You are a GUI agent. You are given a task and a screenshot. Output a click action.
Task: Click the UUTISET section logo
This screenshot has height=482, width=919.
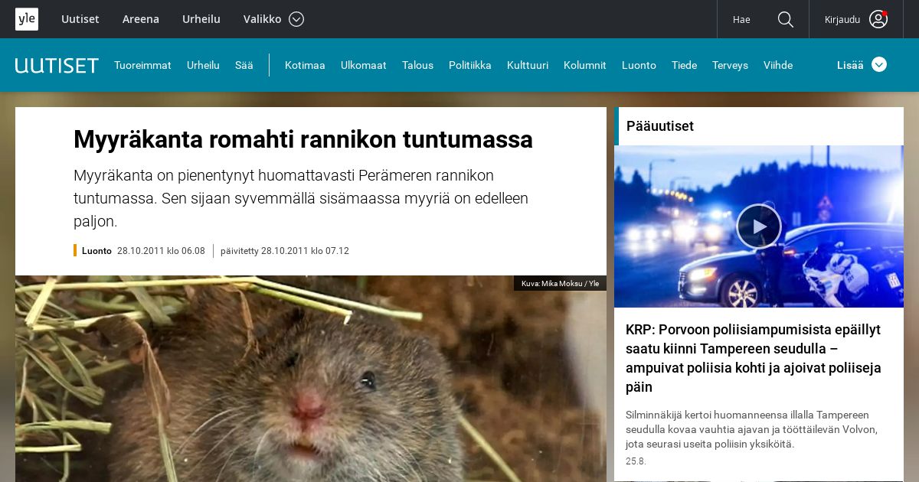pos(57,65)
